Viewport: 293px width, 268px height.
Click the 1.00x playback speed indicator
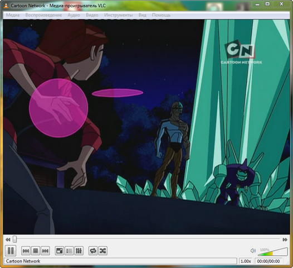coord(246,261)
